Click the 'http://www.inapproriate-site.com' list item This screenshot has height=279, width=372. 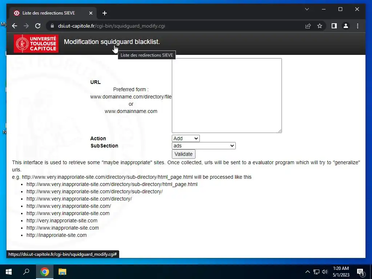pos(62,228)
